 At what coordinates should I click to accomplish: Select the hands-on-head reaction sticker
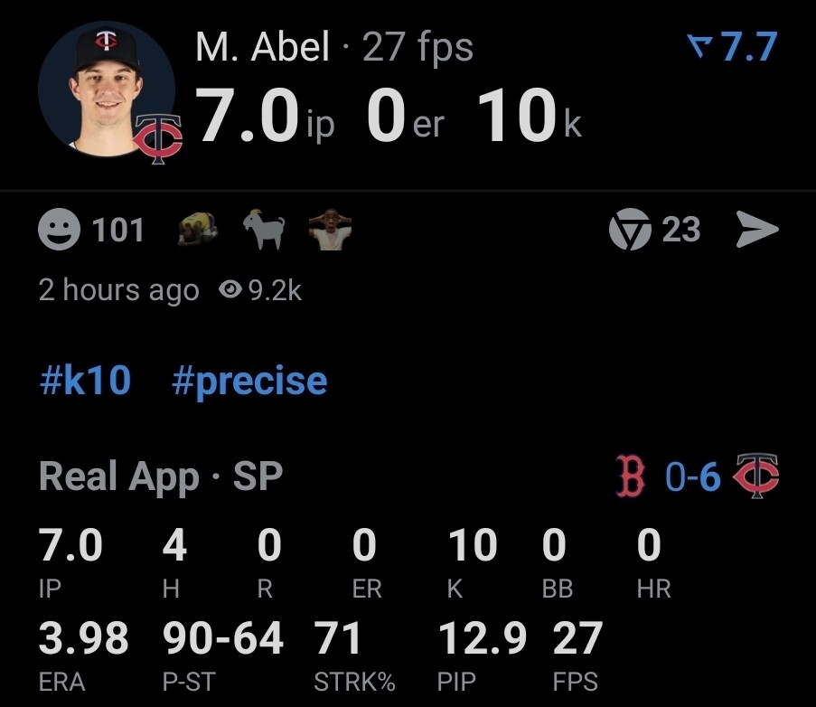(330, 230)
